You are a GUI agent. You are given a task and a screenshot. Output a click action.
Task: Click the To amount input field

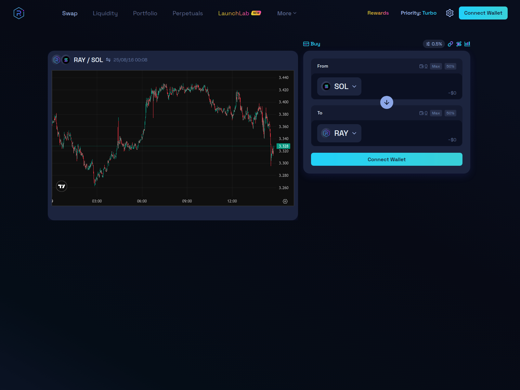410,131
